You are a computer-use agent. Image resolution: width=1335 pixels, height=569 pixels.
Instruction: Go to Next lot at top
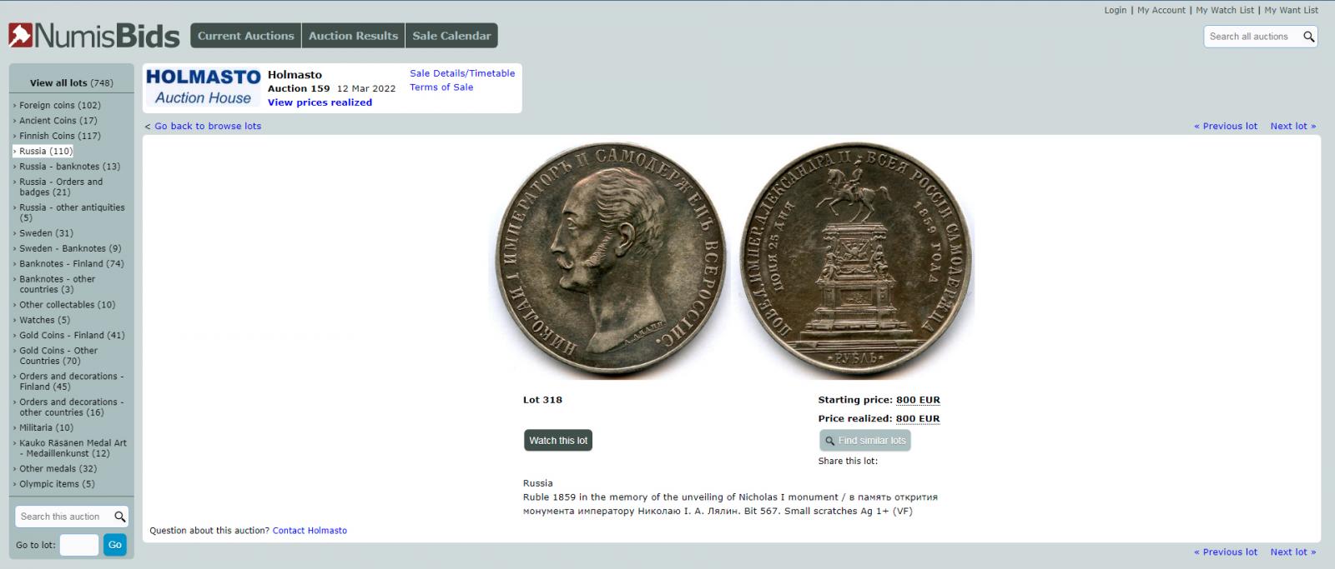click(1292, 127)
